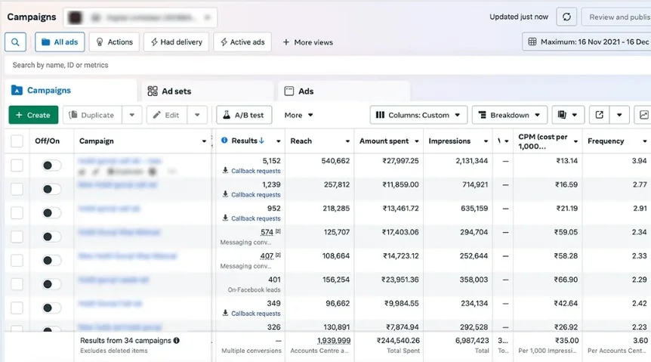Switch to the Ads tab

(299, 91)
